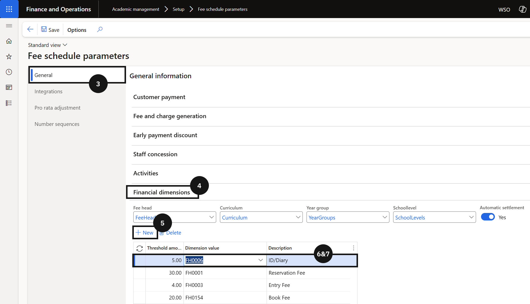
Task: Click the Threshold amount column header
Action: (x=164, y=248)
